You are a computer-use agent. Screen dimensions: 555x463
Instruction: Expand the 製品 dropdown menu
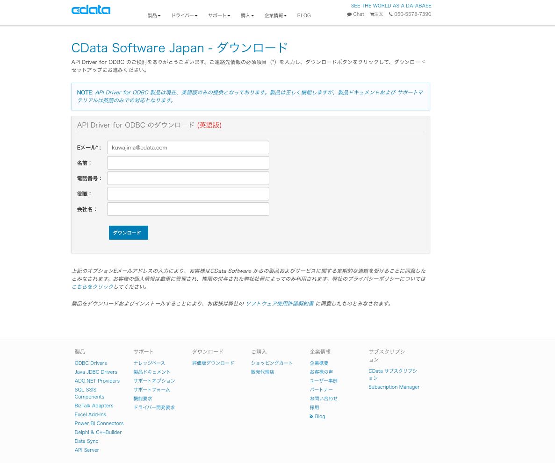(x=154, y=15)
